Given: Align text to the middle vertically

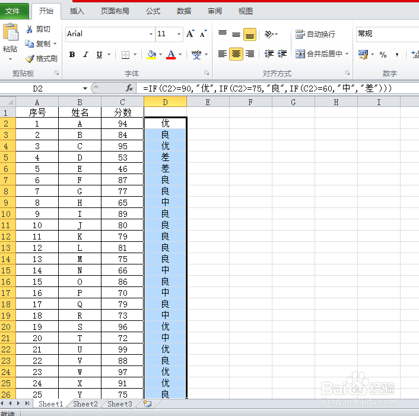Looking at the screenshot, I should (236, 34).
